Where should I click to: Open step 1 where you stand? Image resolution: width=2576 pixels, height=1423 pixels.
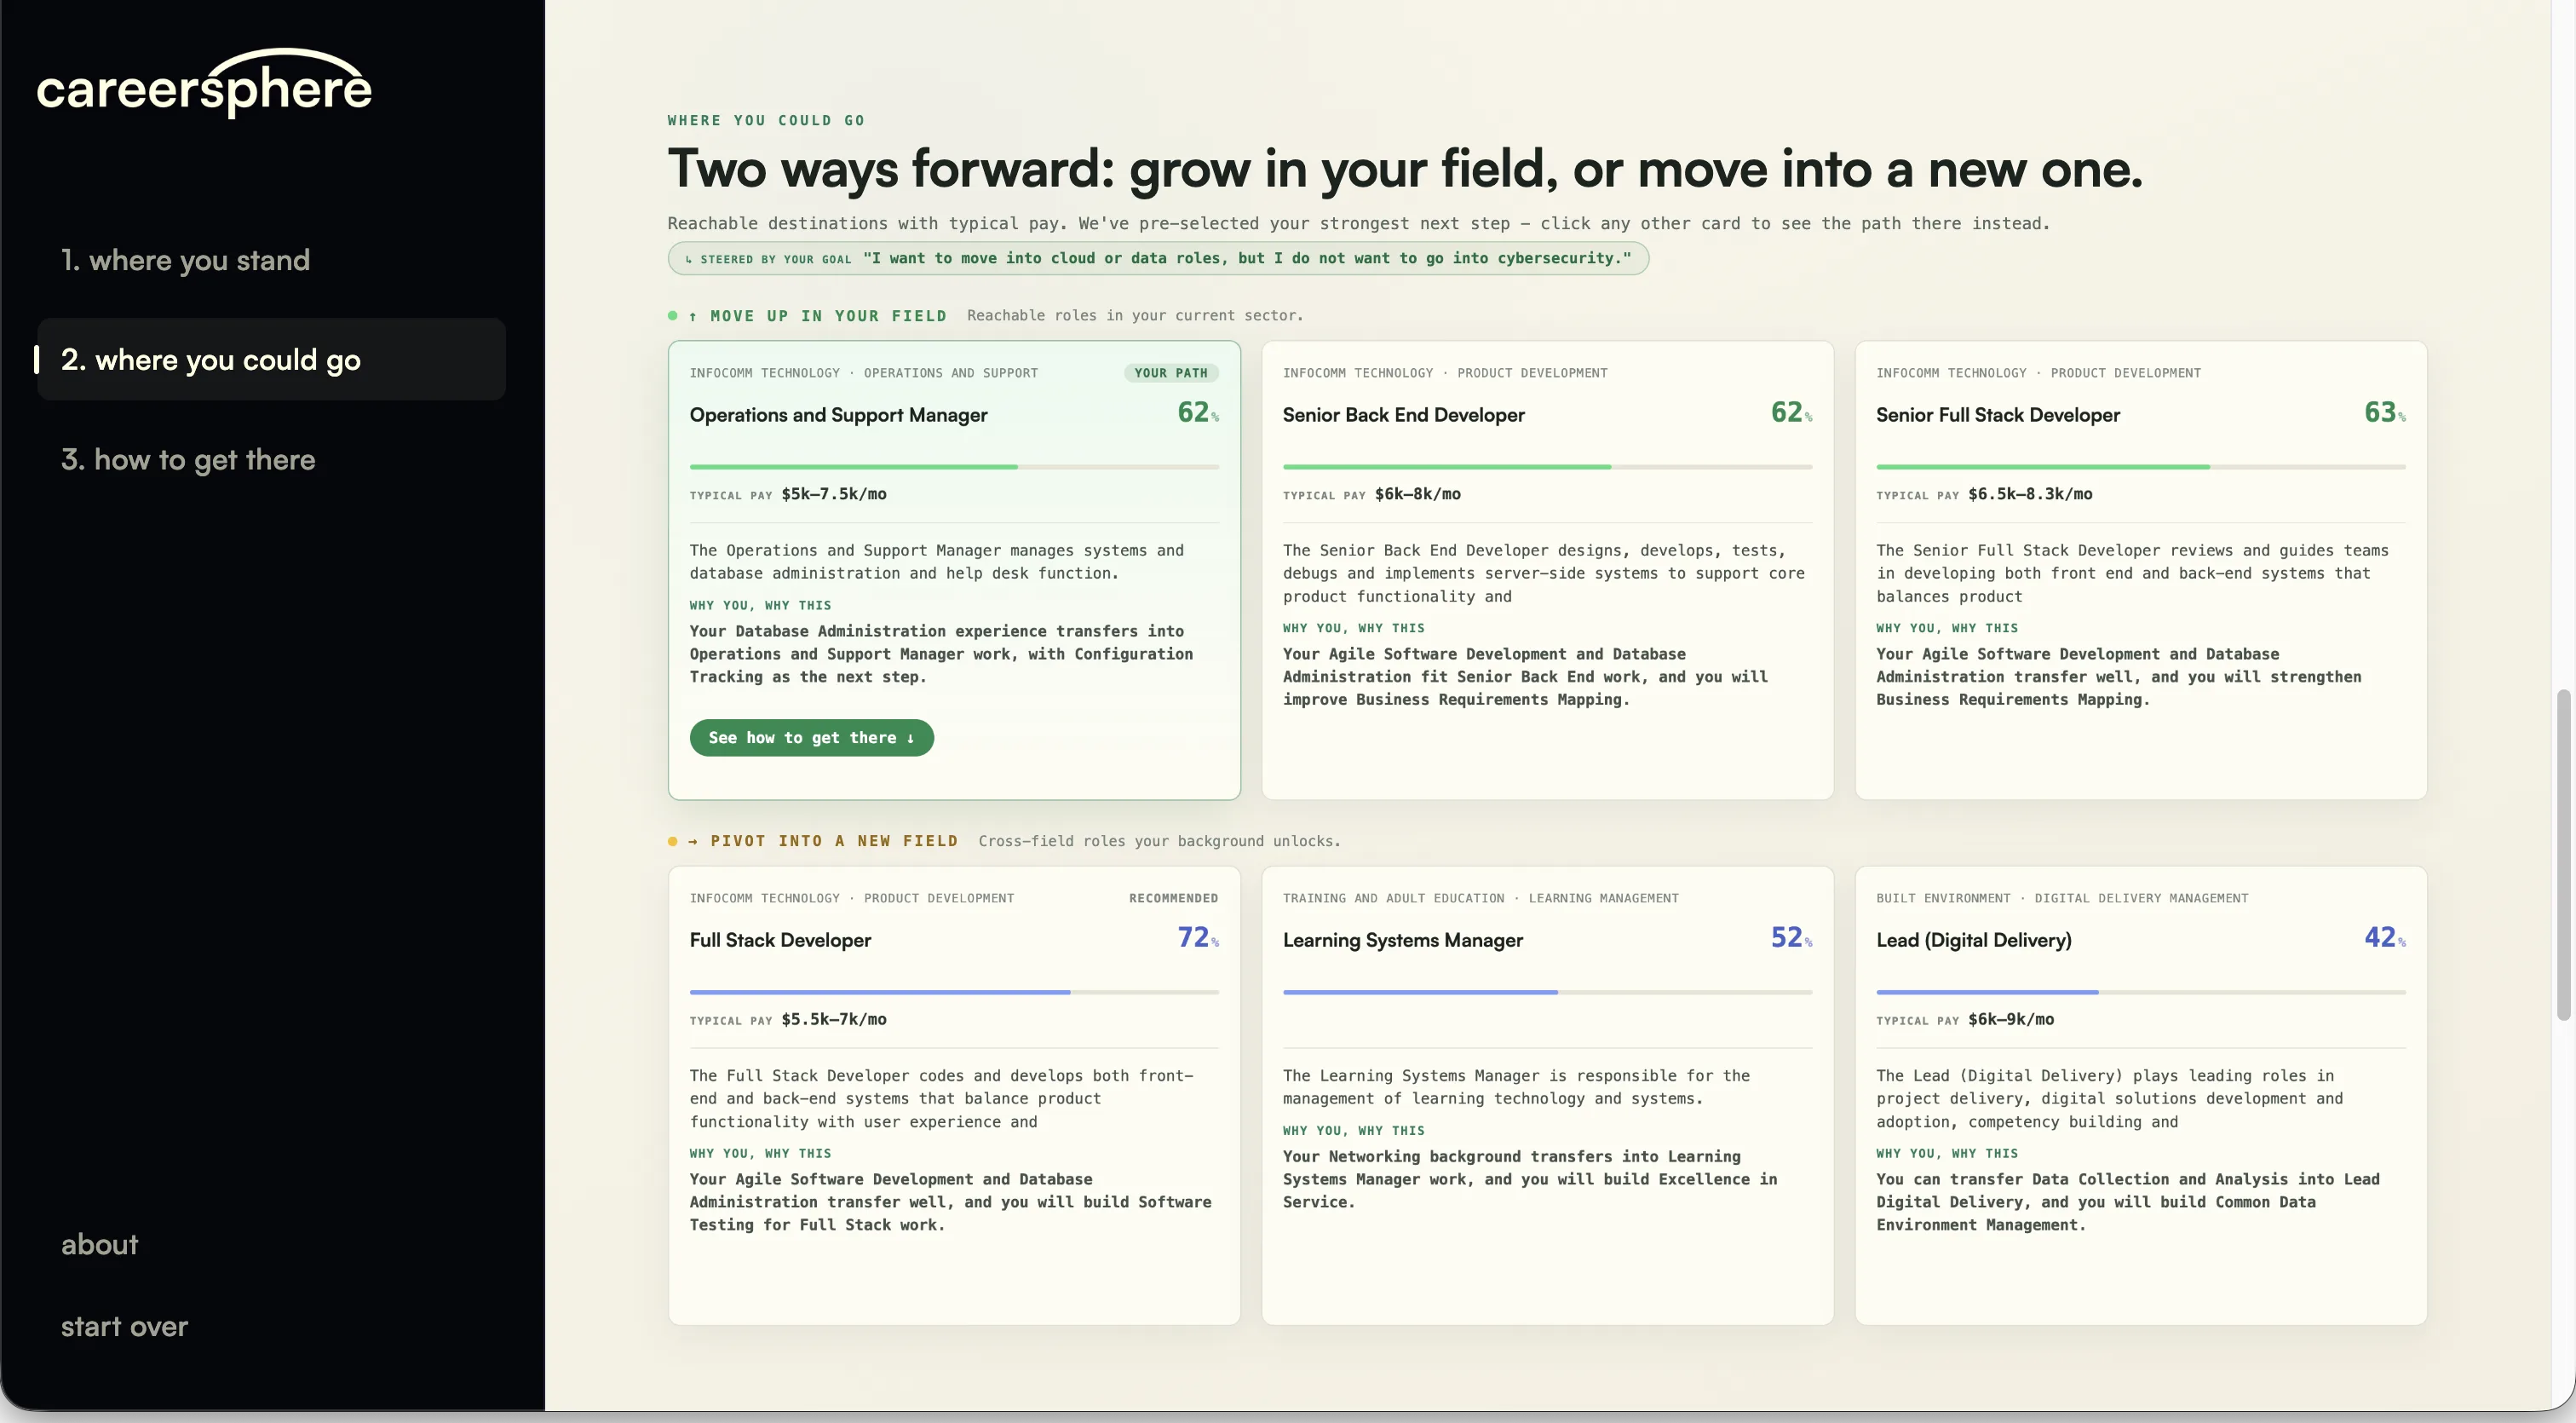tap(185, 260)
